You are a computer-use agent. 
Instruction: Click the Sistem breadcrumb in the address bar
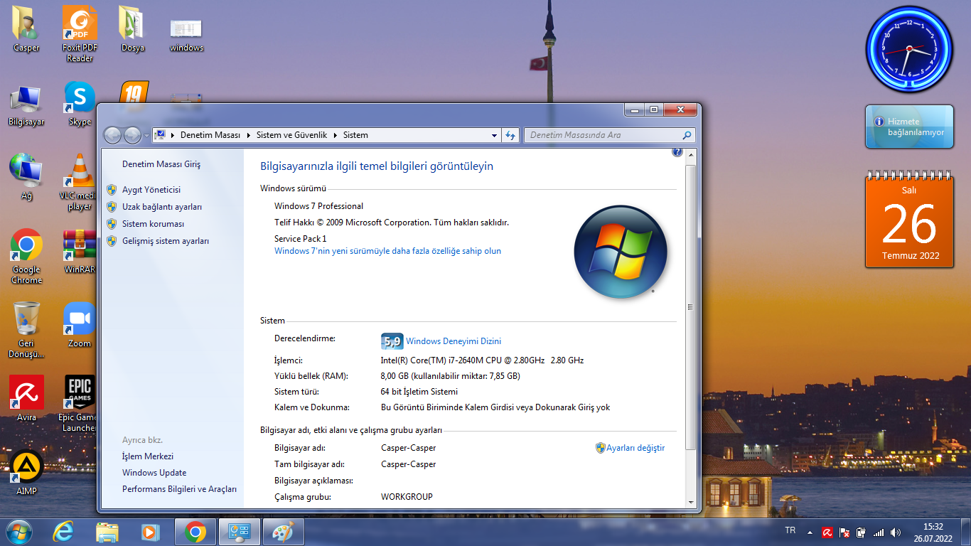(355, 135)
